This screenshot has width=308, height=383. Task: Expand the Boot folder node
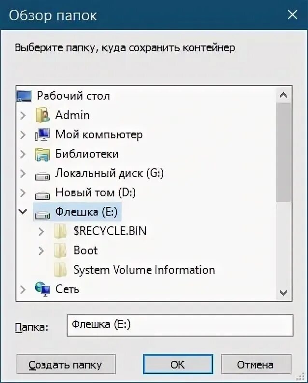click(41, 250)
